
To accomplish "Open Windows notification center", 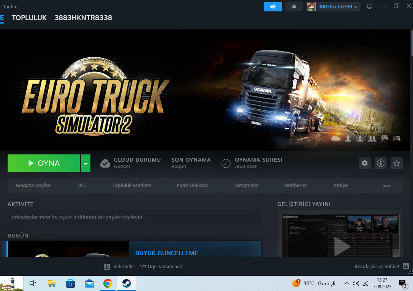I will (403, 284).
